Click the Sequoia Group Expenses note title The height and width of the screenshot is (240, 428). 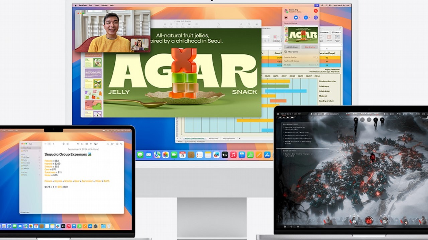(x=68, y=154)
